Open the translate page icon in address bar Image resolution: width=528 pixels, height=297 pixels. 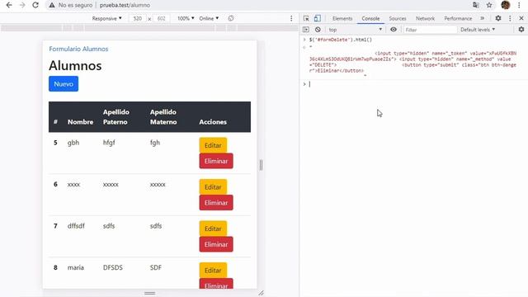(476, 5)
